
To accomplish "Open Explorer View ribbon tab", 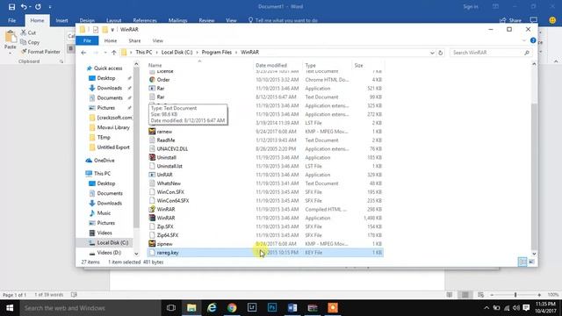I will (x=158, y=41).
